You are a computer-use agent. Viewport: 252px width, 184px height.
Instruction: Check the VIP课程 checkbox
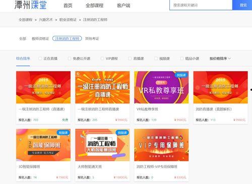click(102, 58)
